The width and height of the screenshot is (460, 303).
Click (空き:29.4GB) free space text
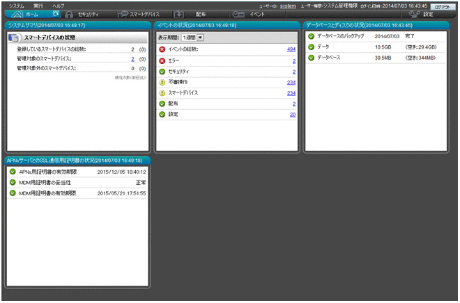[x=421, y=47]
